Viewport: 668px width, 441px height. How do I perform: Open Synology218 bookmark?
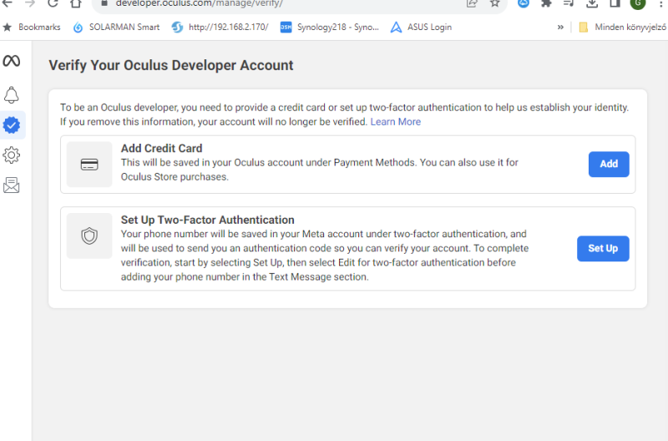click(329, 27)
